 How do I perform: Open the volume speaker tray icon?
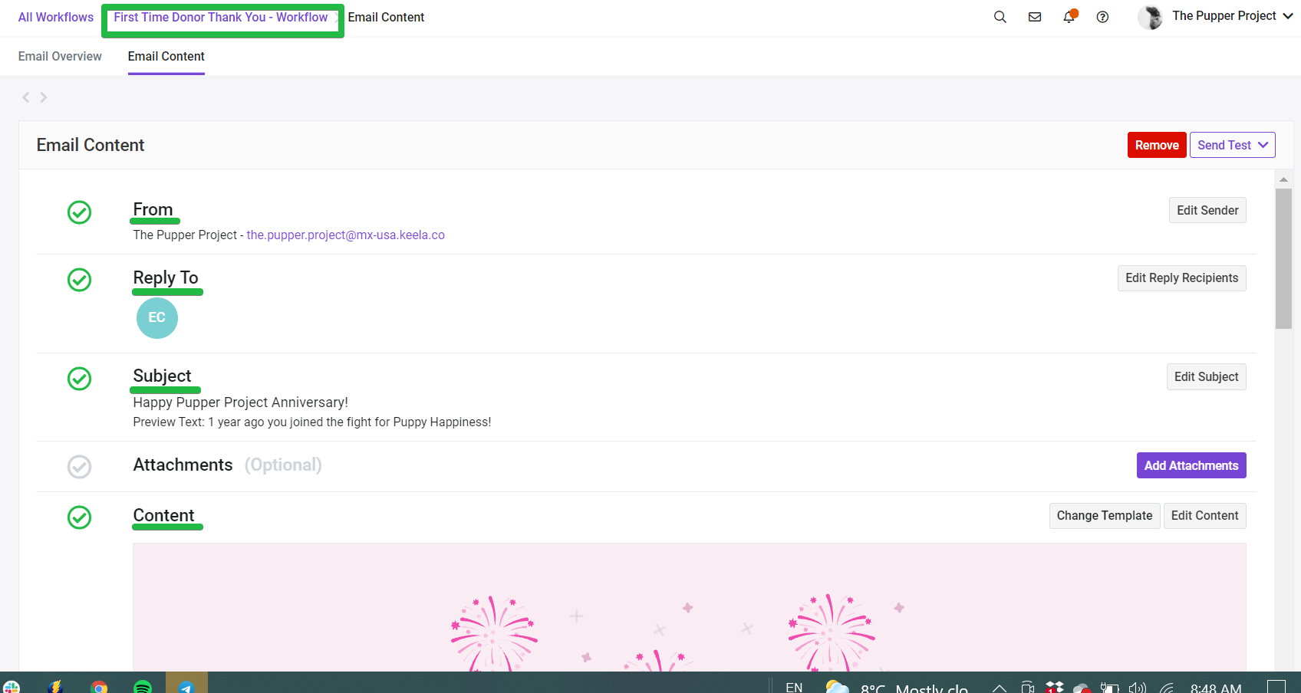[1137, 688]
